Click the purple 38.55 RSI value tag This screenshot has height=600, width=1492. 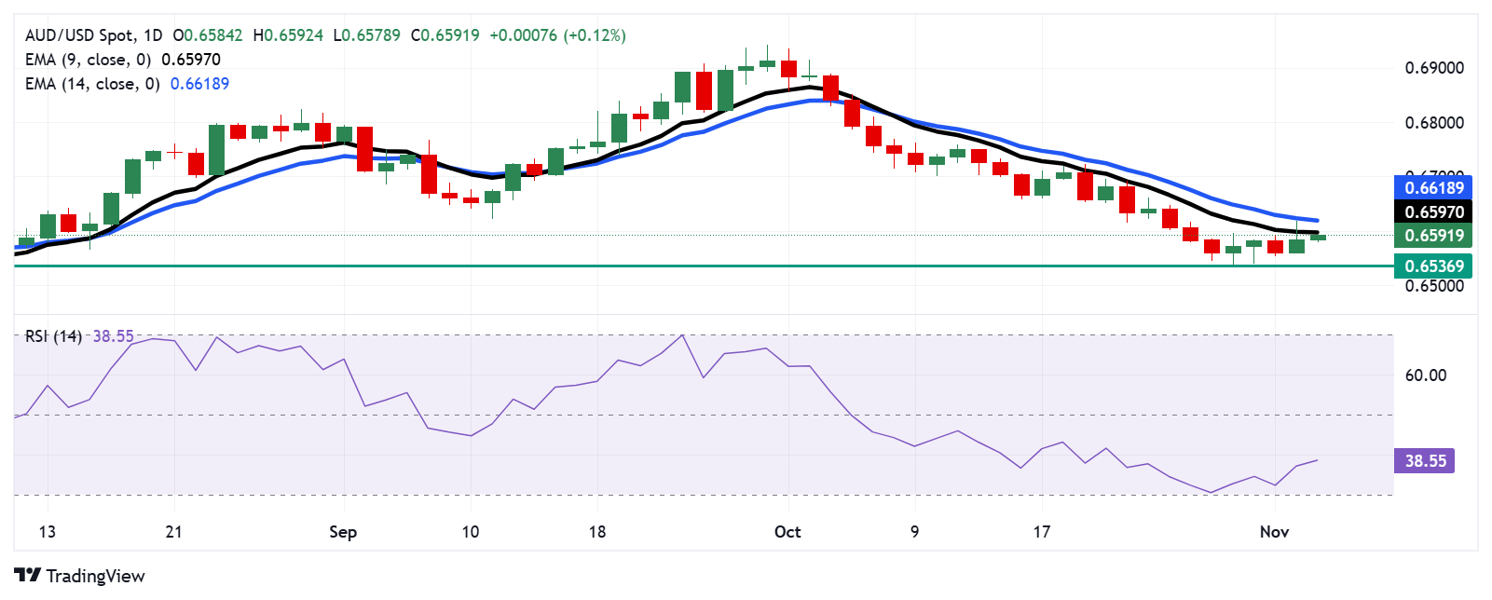(1424, 461)
